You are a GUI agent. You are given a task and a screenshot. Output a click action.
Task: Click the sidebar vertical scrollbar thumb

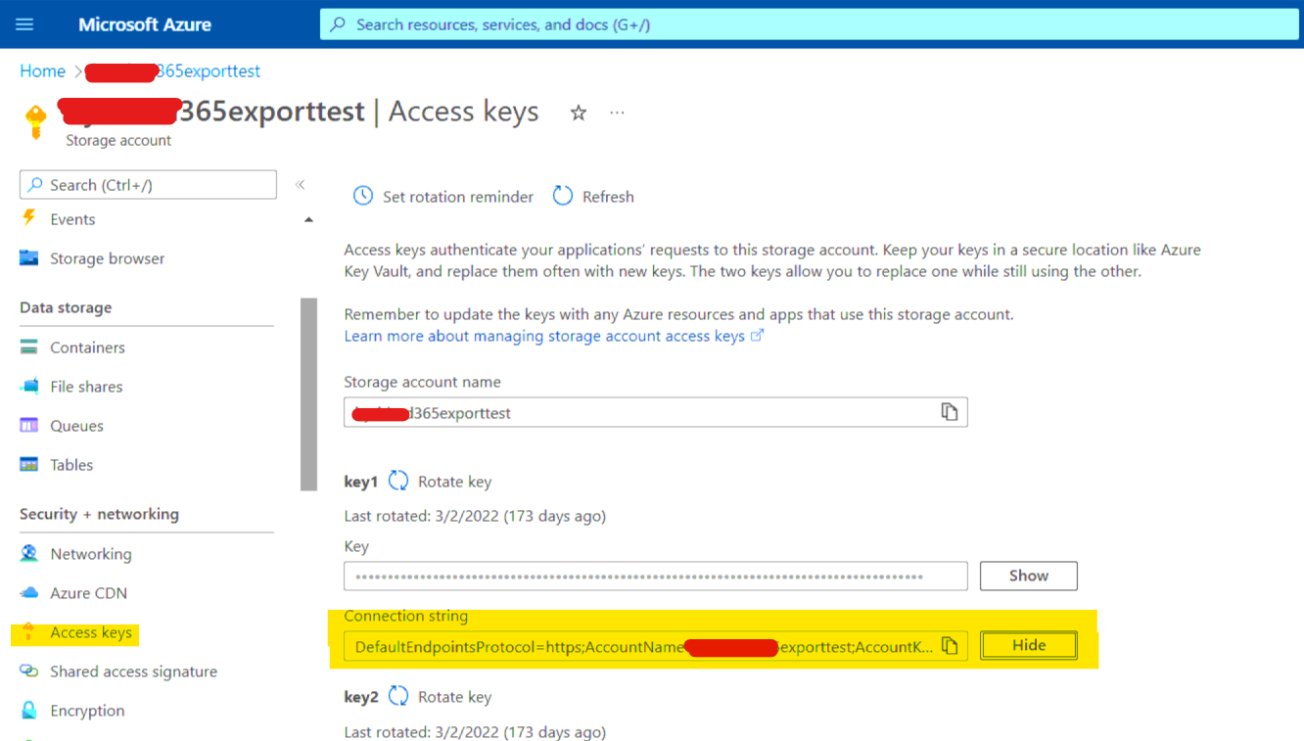[309, 394]
